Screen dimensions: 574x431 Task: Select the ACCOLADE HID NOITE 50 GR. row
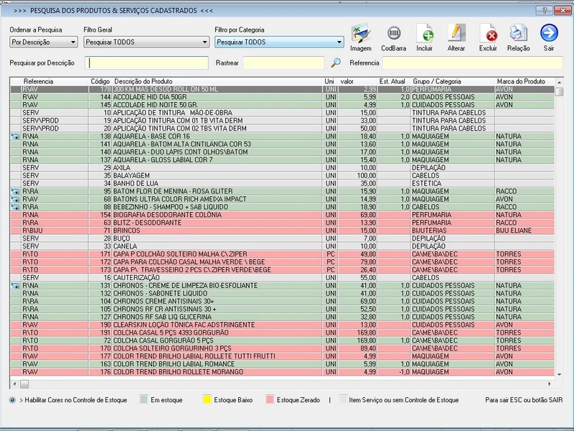282,105
